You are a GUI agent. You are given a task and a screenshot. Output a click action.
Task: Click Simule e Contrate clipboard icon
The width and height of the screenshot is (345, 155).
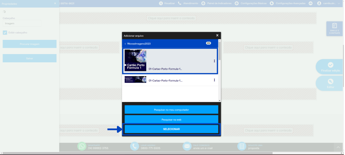coord(335,26)
